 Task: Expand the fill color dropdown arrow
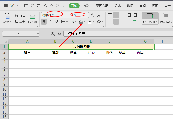(x=85, y=22)
